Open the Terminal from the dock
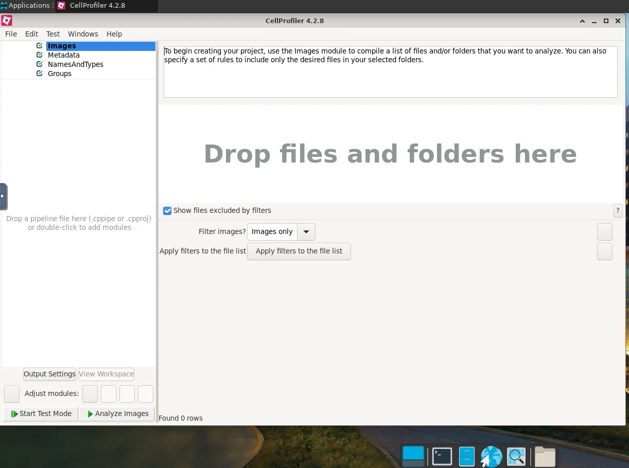Image resolution: width=629 pixels, height=468 pixels. click(442, 456)
